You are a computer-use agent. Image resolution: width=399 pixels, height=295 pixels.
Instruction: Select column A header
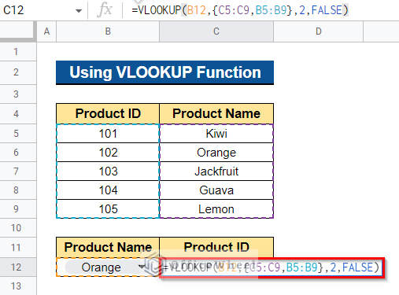[x=46, y=31]
